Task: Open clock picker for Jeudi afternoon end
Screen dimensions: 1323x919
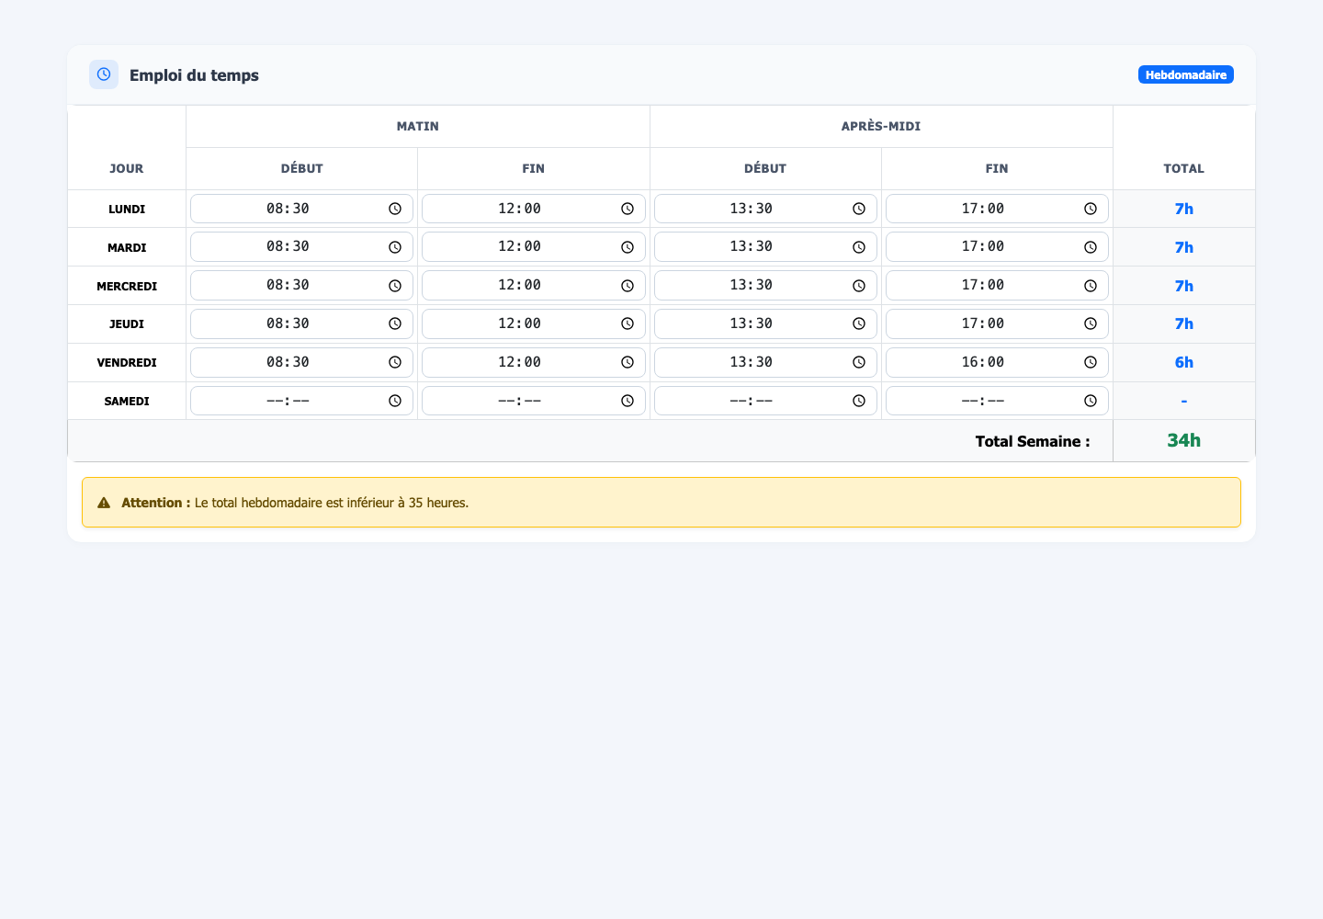Action: pyautogui.click(x=1091, y=323)
